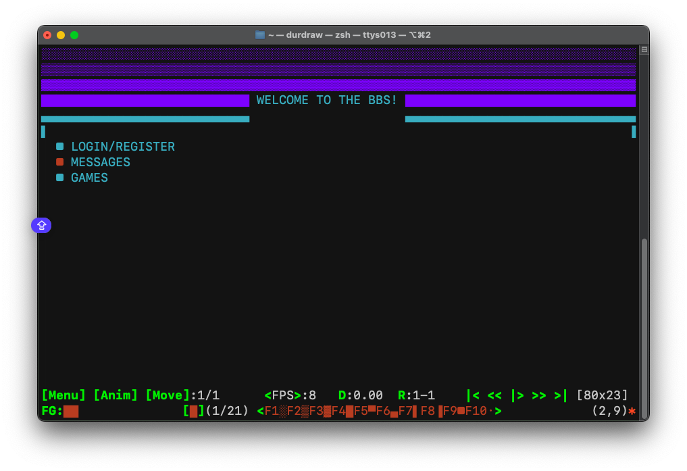Click the purple upload arrow badge

(x=41, y=225)
